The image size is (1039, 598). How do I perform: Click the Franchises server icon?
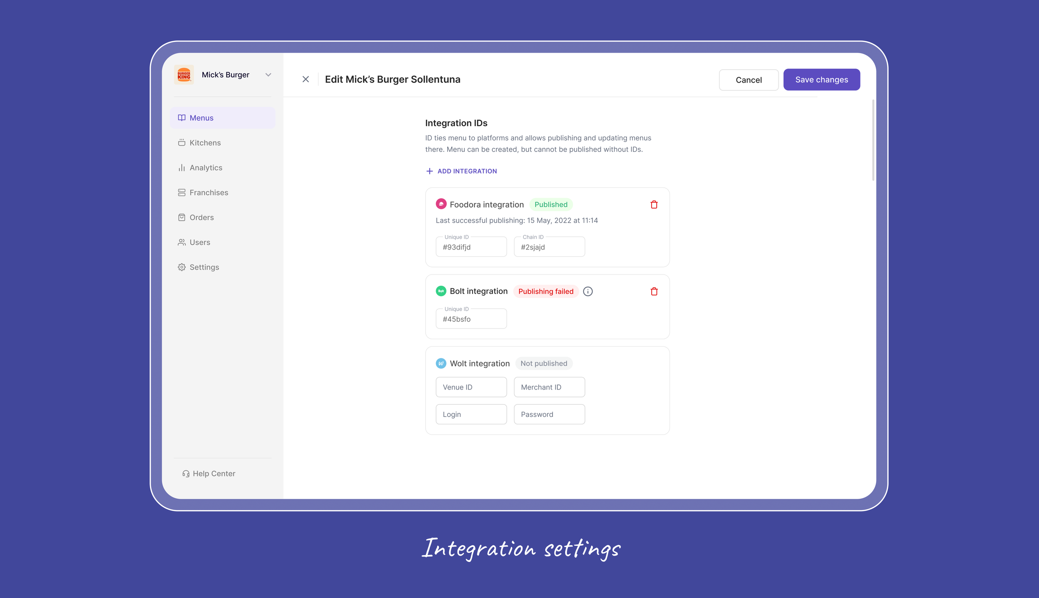pyautogui.click(x=182, y=193)
